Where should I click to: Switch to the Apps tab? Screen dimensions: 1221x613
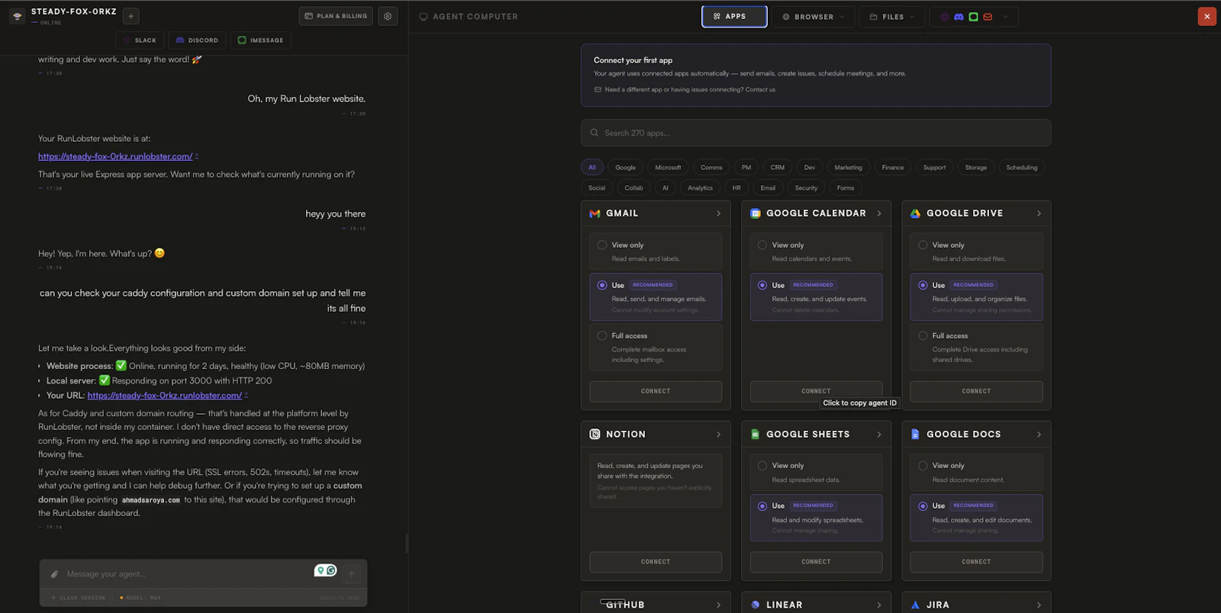pos(734,16)
